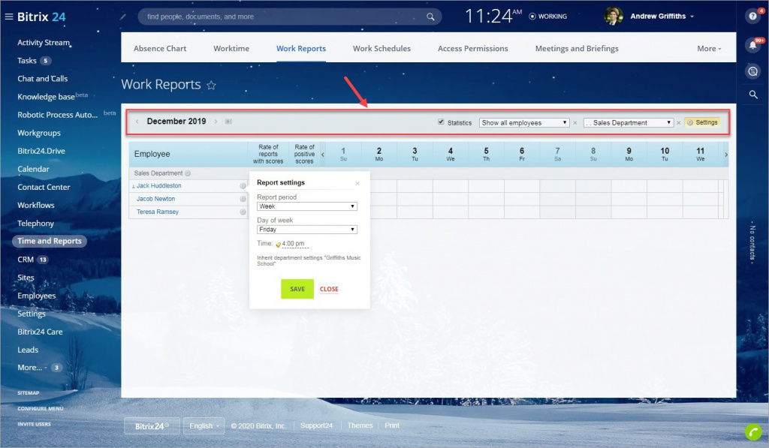Switch to Work Reports tab
This screenshot has width=769, height=448.
coord(300,49)
